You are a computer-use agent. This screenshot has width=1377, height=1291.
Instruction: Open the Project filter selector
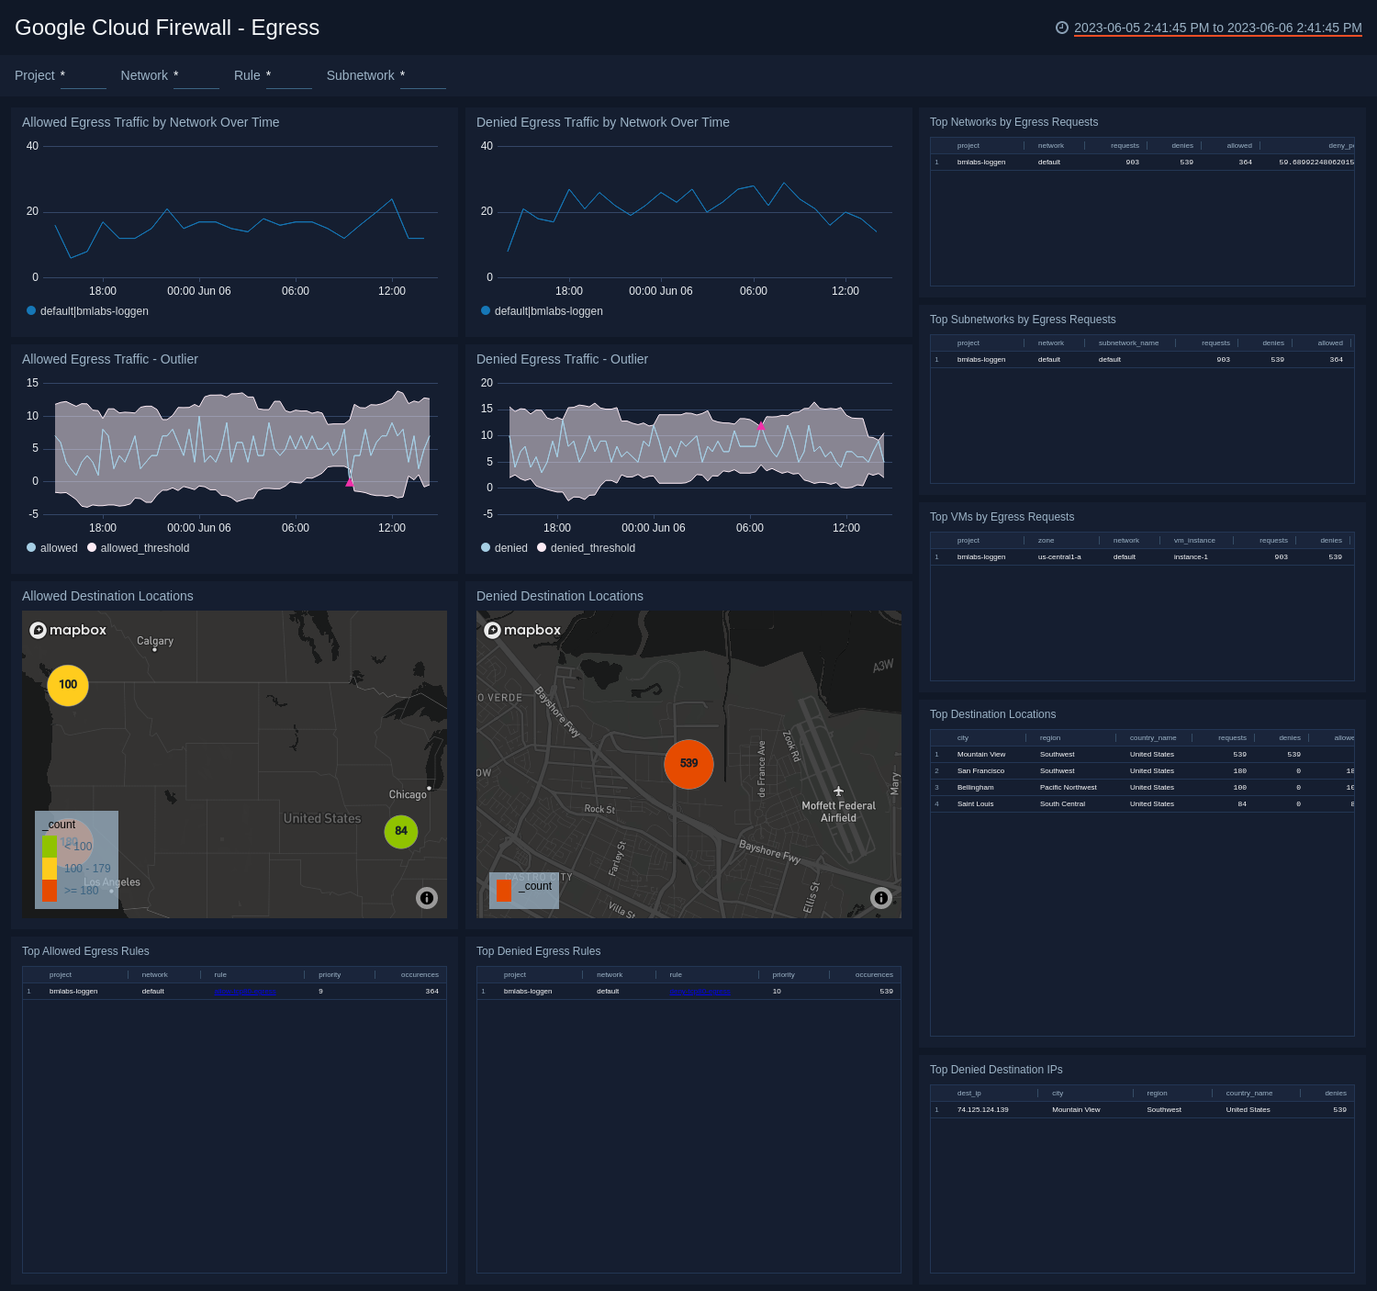click(83, 82)
